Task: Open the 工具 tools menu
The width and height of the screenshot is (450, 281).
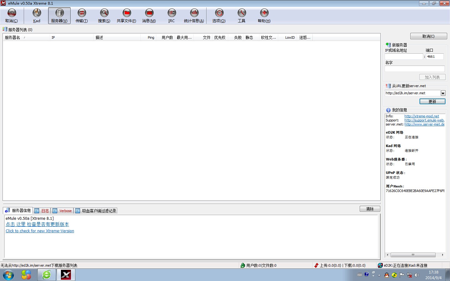Action: 242,16
